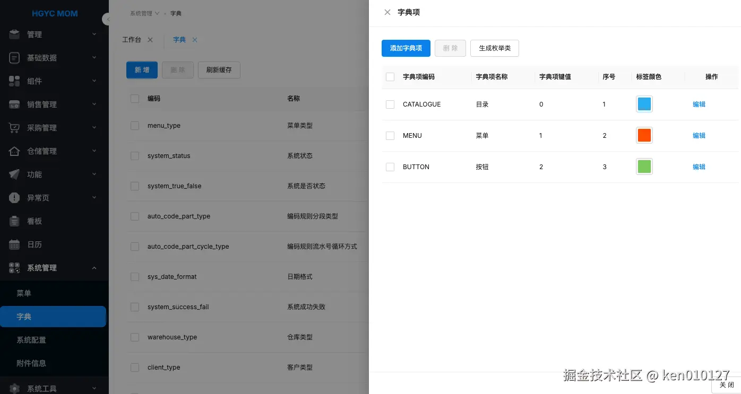The image size is (741, 394).
Task: Click the 基础数据 sidebar icon
Action: (x=14, y=58)
